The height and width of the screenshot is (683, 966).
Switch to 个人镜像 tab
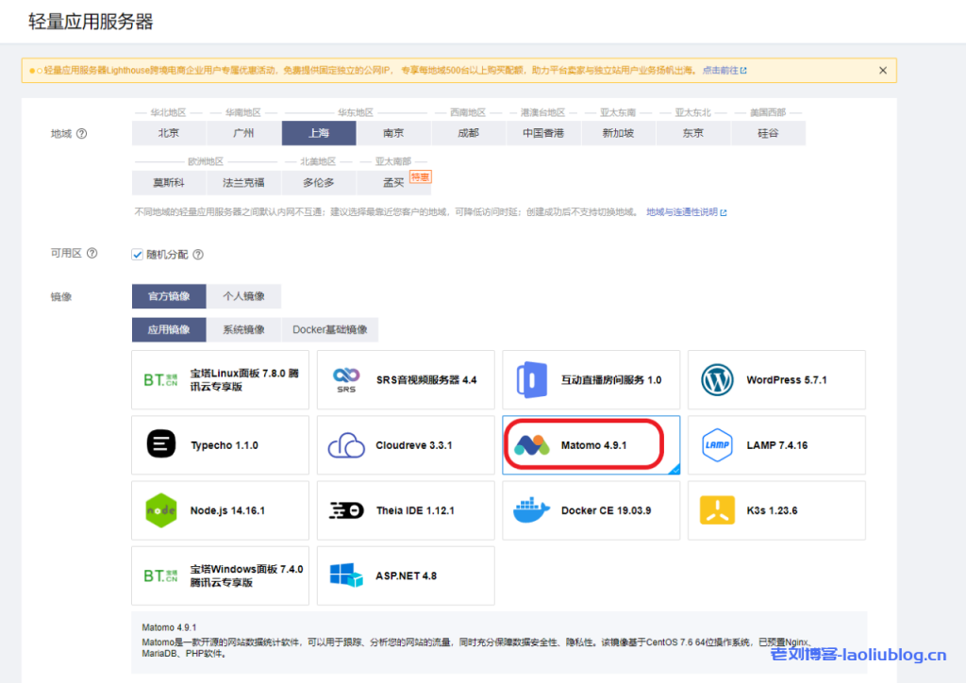click(x=243, y=296)
